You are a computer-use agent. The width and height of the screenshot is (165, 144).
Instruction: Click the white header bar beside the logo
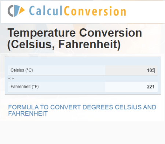(146, 12)
